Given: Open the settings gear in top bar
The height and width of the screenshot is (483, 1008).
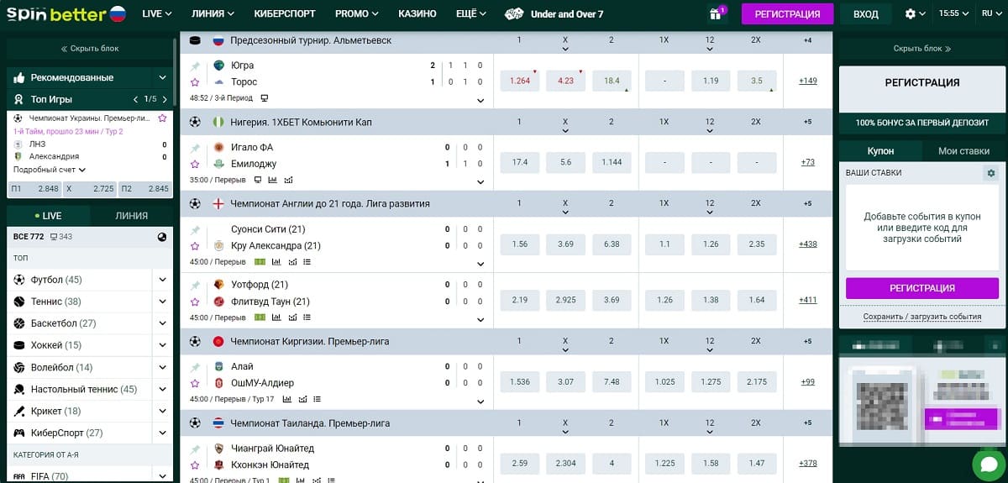Looking at the screenshot, I should [911, 14].
